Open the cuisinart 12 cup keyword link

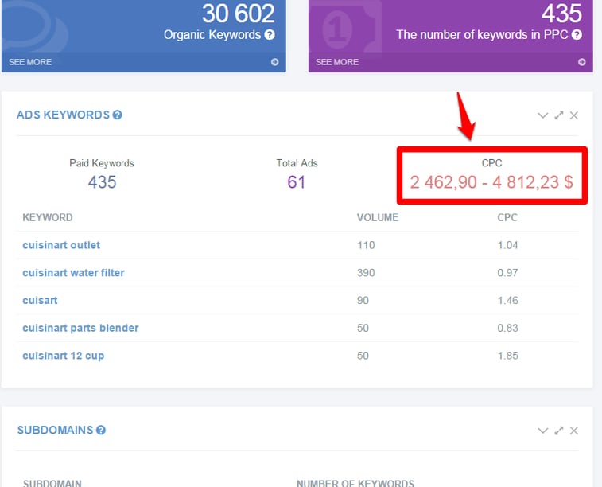tap(64, 356)
